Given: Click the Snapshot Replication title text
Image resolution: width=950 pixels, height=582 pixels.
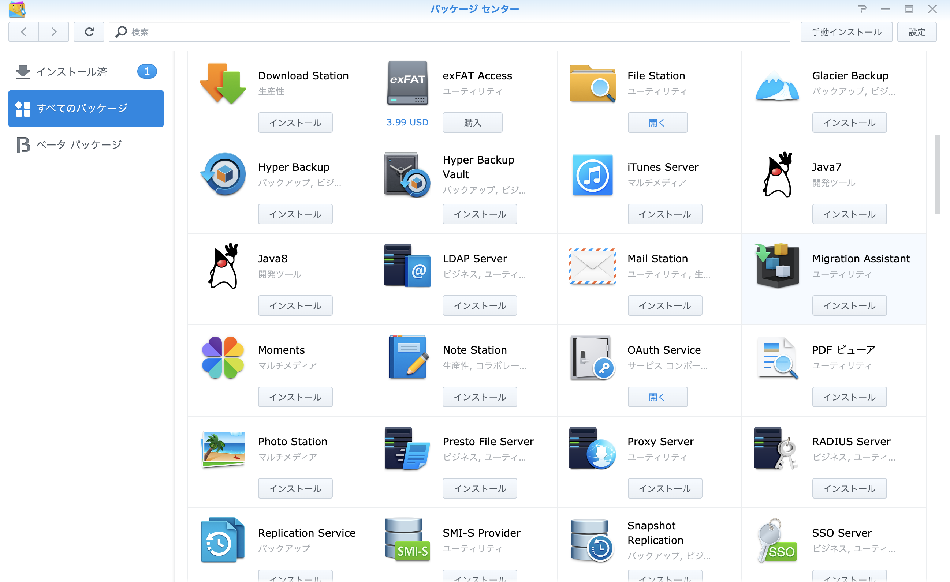Looking at the screenshot, I should tap(655, 533).
